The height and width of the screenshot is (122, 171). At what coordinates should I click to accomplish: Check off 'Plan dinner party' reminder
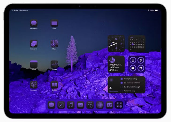coord(122,91)
